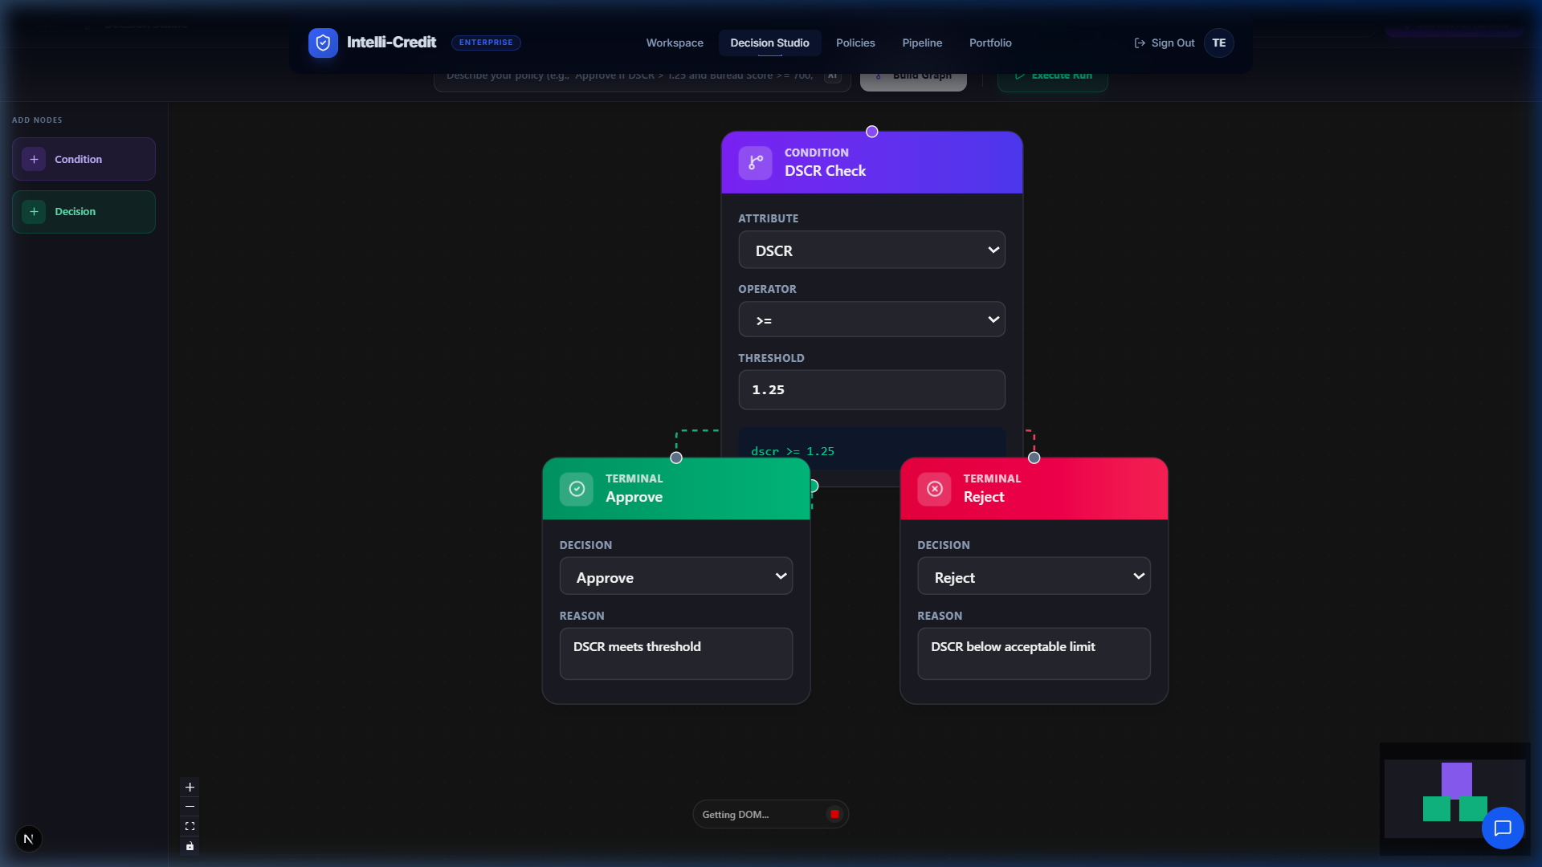Open the Reject decision dropdown
The image size is (1542, 867).
1034,576
